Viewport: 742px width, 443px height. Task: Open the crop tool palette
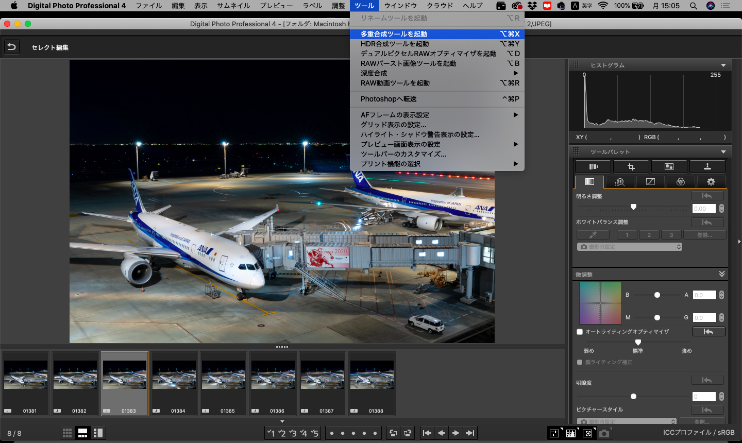pos(631,166)
